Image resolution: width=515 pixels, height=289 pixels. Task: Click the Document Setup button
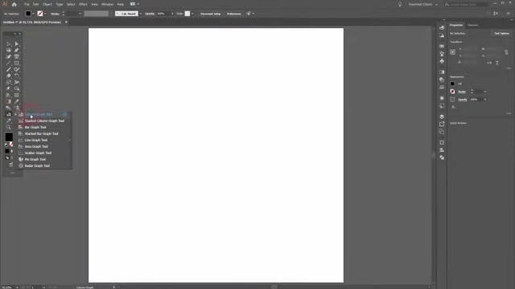[x=211, y=14]
